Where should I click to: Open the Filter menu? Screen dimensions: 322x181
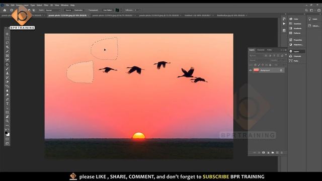pyautogui.click(x=46, y=5)
